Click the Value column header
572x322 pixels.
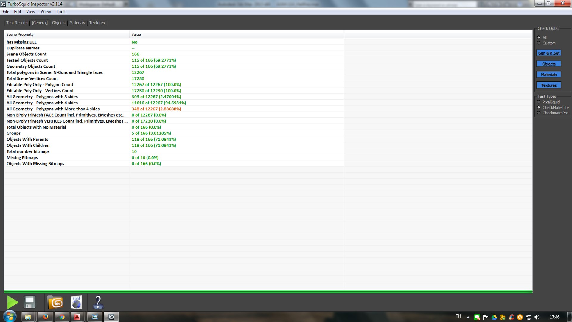coord(237,35)
